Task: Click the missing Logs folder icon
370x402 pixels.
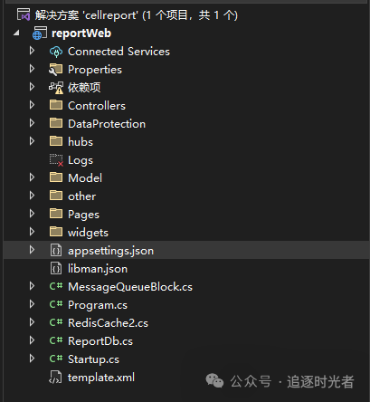Action: coord(56,160)
